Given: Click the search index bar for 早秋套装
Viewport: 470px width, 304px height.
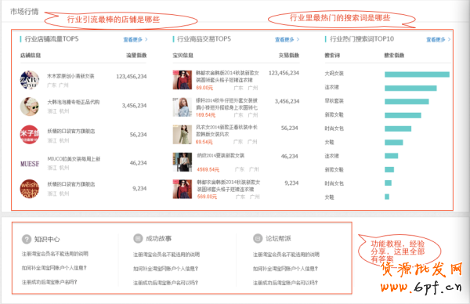Looking at the screenshot, I should tap(407, 102).
